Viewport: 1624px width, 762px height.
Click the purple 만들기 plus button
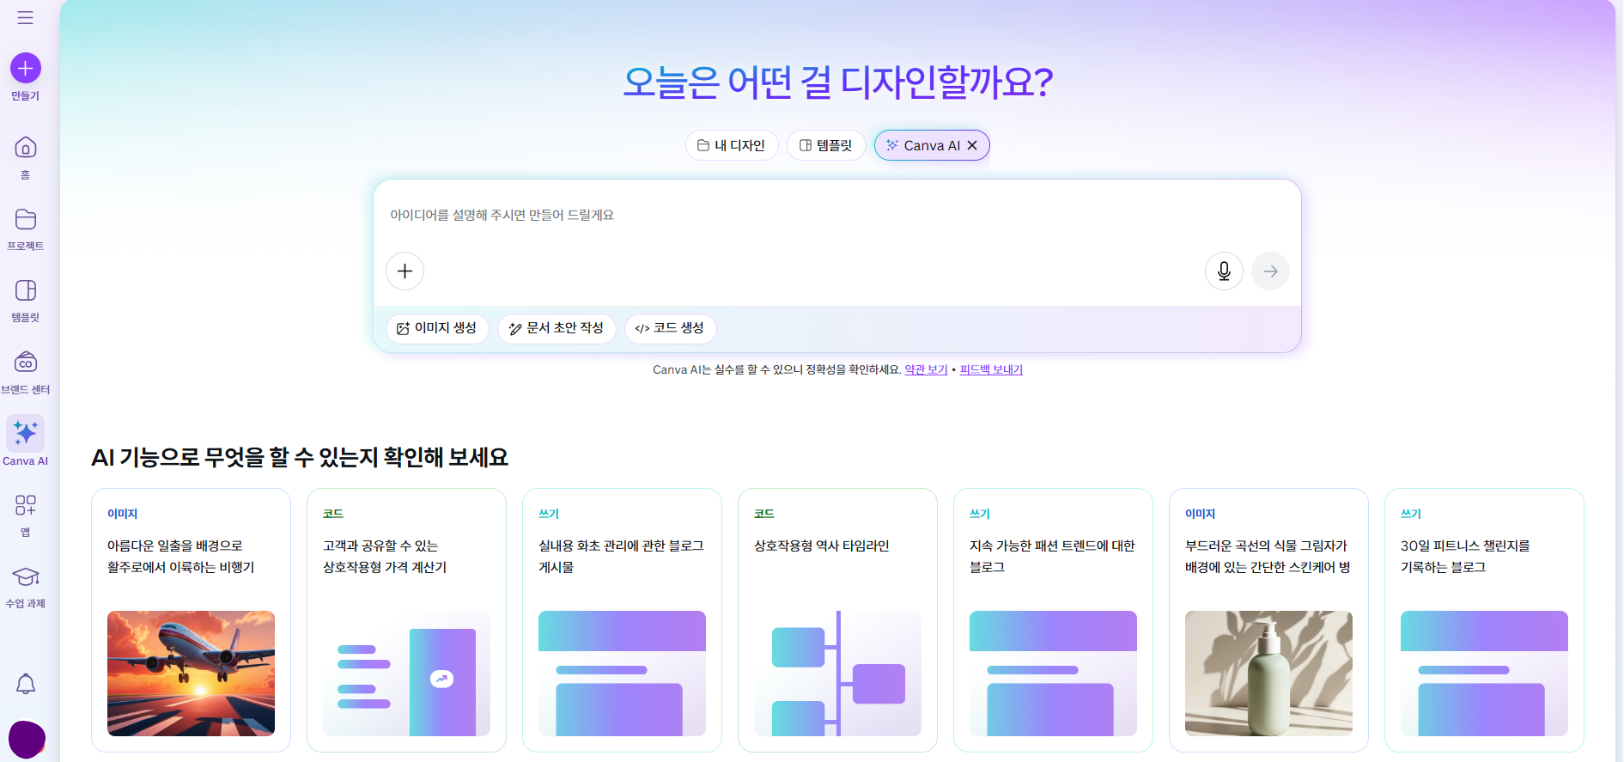click(26, 68)
